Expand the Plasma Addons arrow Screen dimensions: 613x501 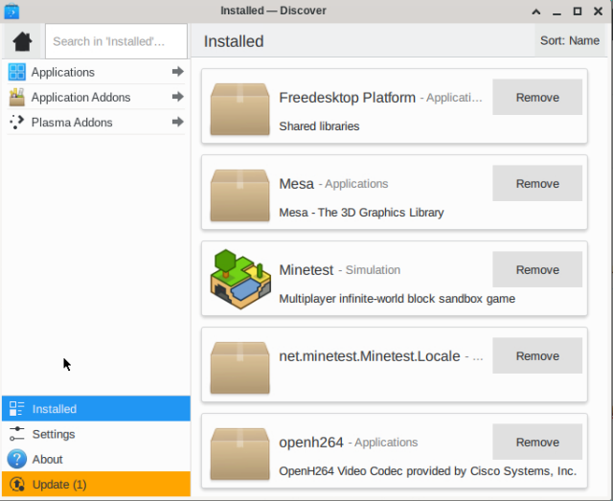click(177, 122)
